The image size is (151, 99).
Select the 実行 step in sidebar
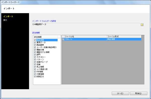coord(5,20)
